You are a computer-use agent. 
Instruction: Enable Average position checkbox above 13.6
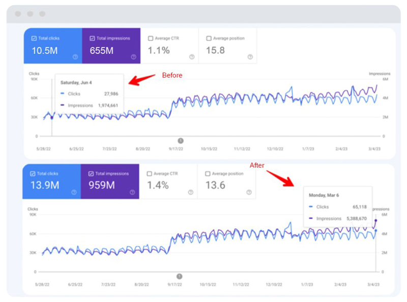[208, 173]
